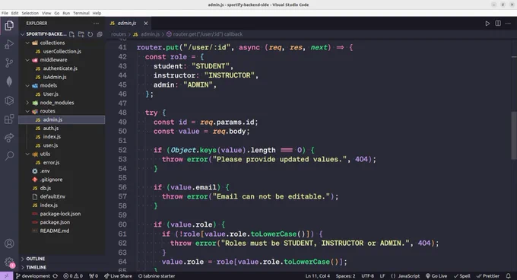This screenshot has height=280, width=517.
Task: Open the MongoDB leaf icon view
Action: coord(9,81)
